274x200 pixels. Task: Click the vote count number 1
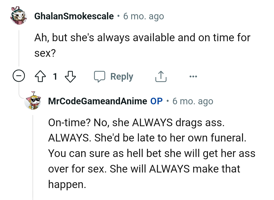[x=55, y=76]
